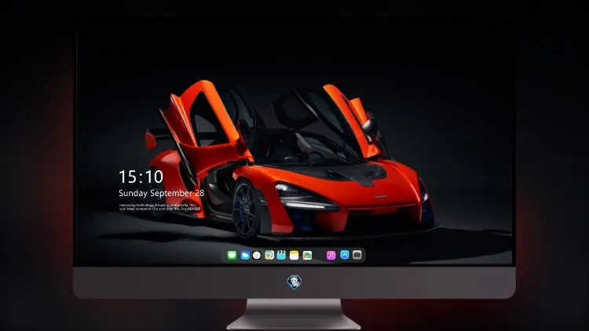
Task: Click the 15:10 clock widget
Action: pos(141,176)
